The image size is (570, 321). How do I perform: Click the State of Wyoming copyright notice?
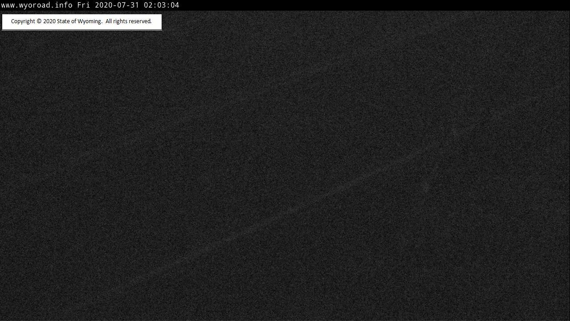tap(81, 21)
